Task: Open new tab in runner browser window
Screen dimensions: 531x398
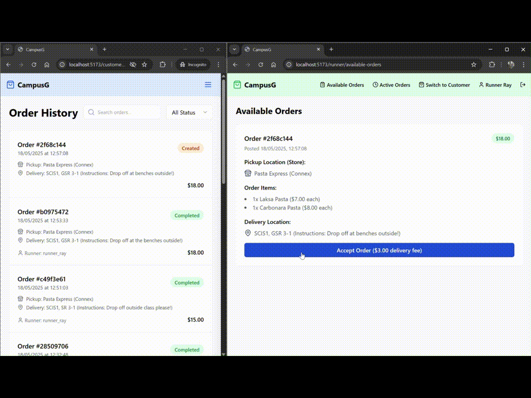Action: (x=331, y=49)
